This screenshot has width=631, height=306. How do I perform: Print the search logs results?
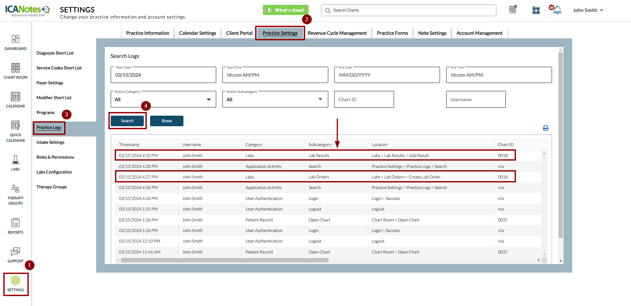[545, 128]
